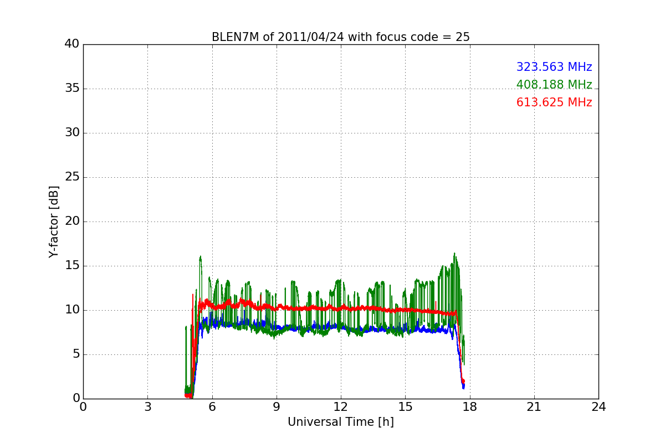Select the 408.188 MHz legend label
The width and height of the screenshot is (665, 443).
pyautogui.click(x=554, y=85)
